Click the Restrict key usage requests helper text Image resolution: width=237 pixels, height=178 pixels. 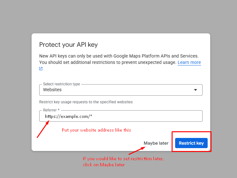[86, 102]
